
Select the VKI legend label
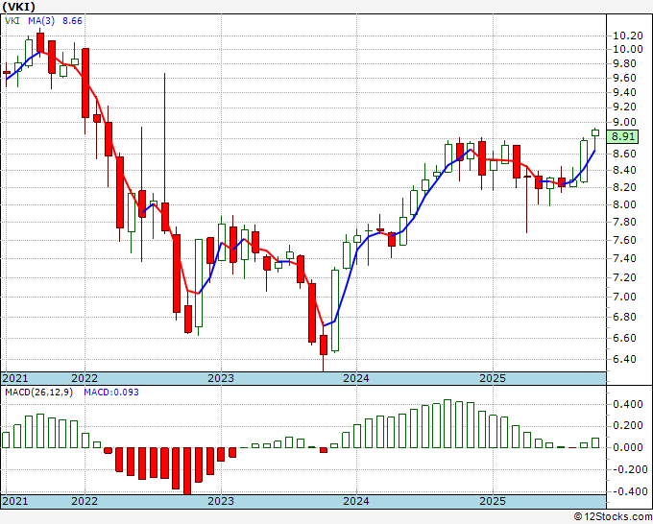point(12,21)
